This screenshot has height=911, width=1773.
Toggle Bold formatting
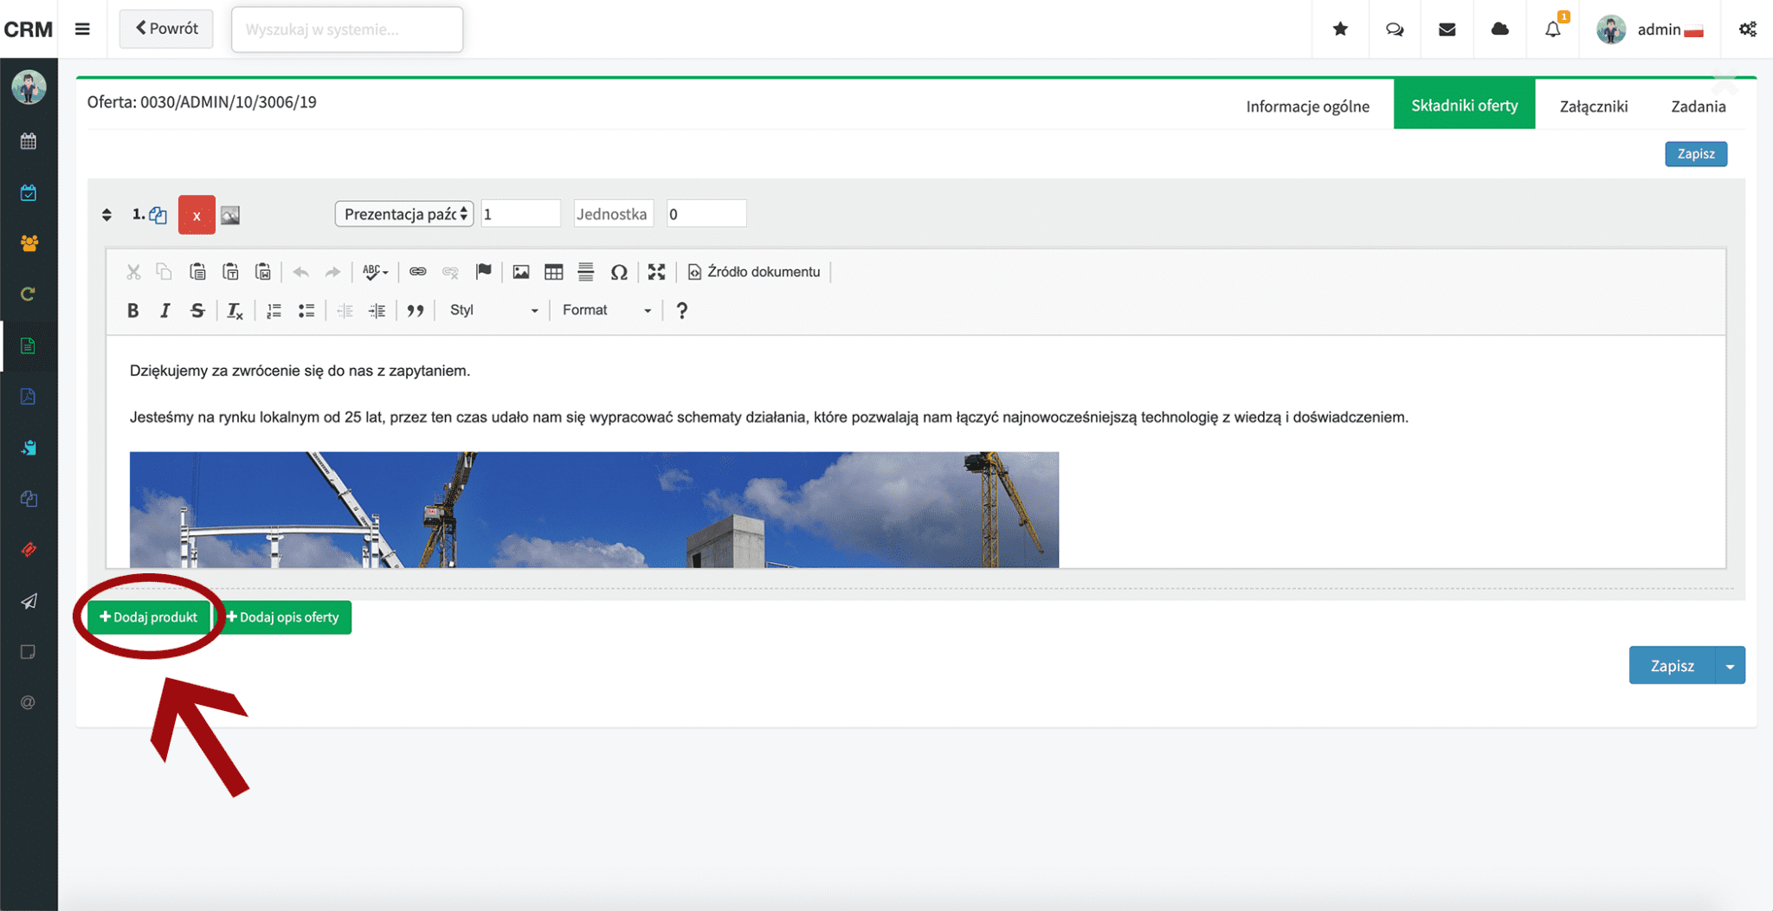(132, 310)
